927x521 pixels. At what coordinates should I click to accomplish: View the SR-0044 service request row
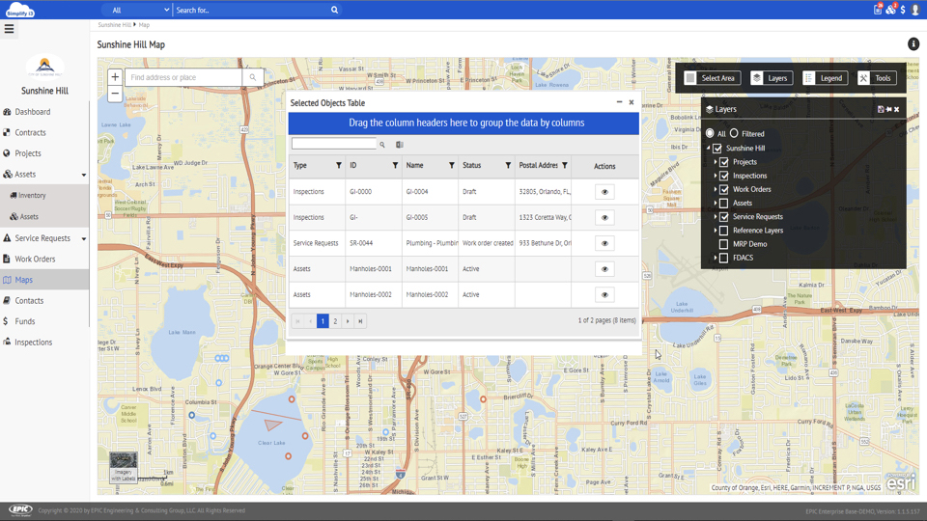(604, 243)
